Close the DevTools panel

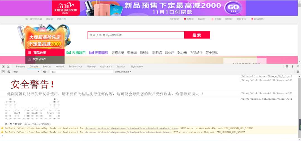pos(298,67)
